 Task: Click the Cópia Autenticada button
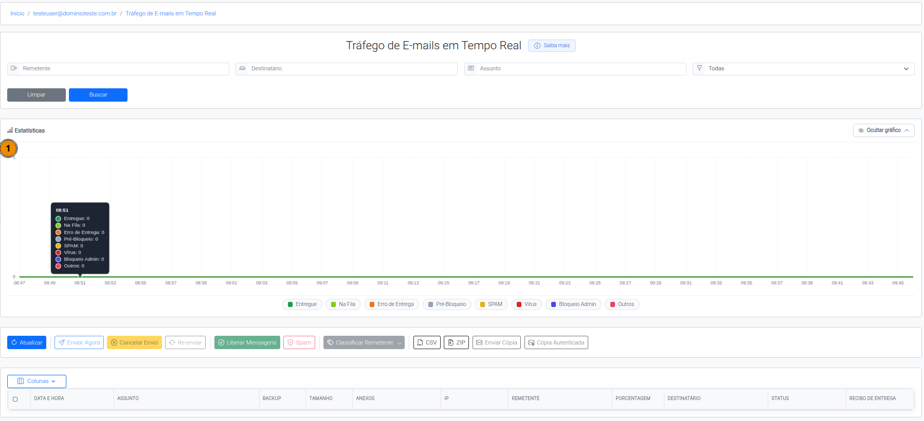click(x=556, y=342)
